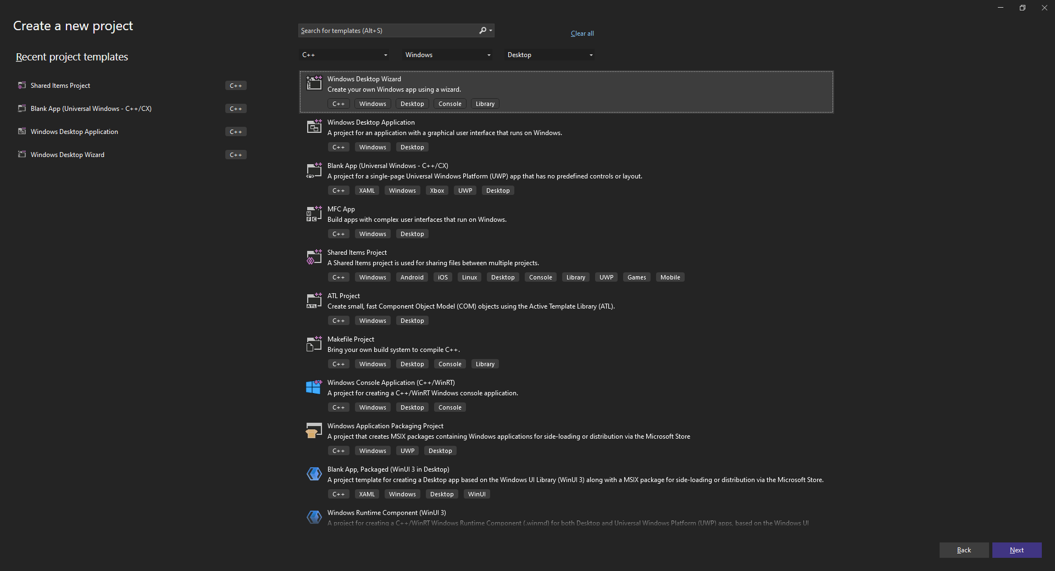Viewport: 1055px width, 571px height.
Task: Click the C++ badge beside recent Shared Items Project
Action: pyautogui.click(x=236, y=86)
